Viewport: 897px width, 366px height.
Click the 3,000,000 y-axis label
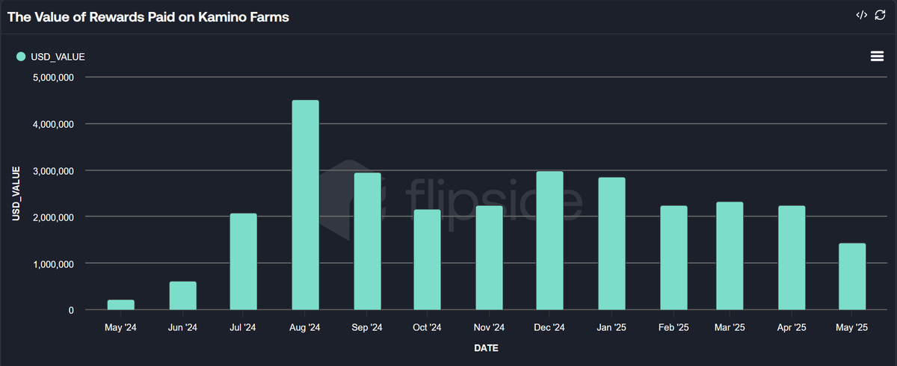click(53, 170)
